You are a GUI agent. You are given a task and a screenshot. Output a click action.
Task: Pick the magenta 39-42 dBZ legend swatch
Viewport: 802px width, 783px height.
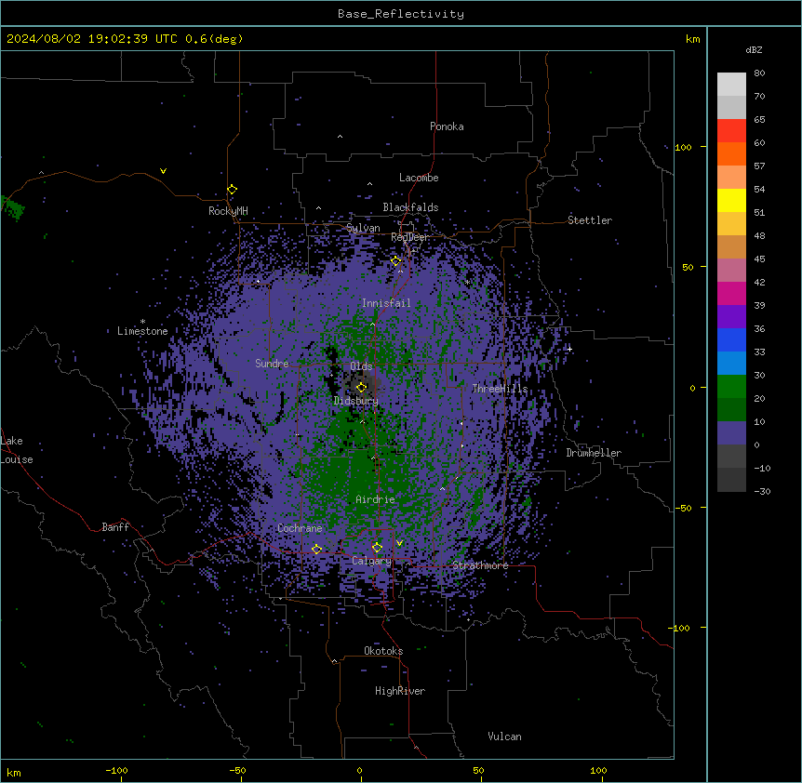(x=731, y=293)
